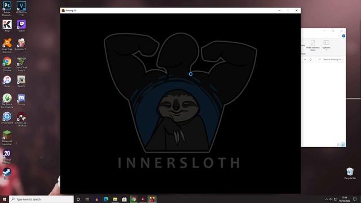Launch Google Chrome from the desktop
Screen dimensions: 361x203
point(7,64)
